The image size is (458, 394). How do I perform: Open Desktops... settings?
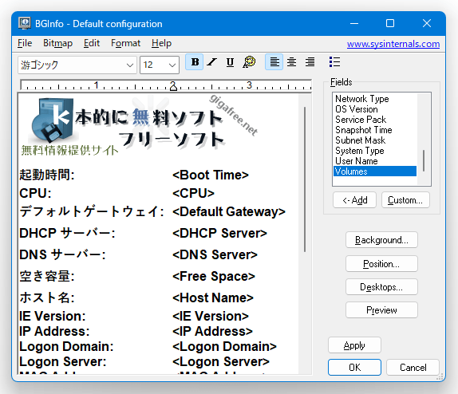pos(381,287)
